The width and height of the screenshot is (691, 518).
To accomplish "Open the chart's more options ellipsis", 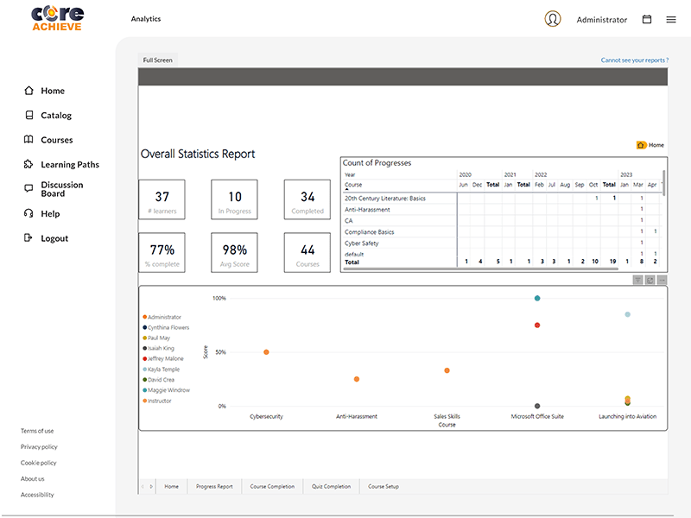I will tap(662, 280).
